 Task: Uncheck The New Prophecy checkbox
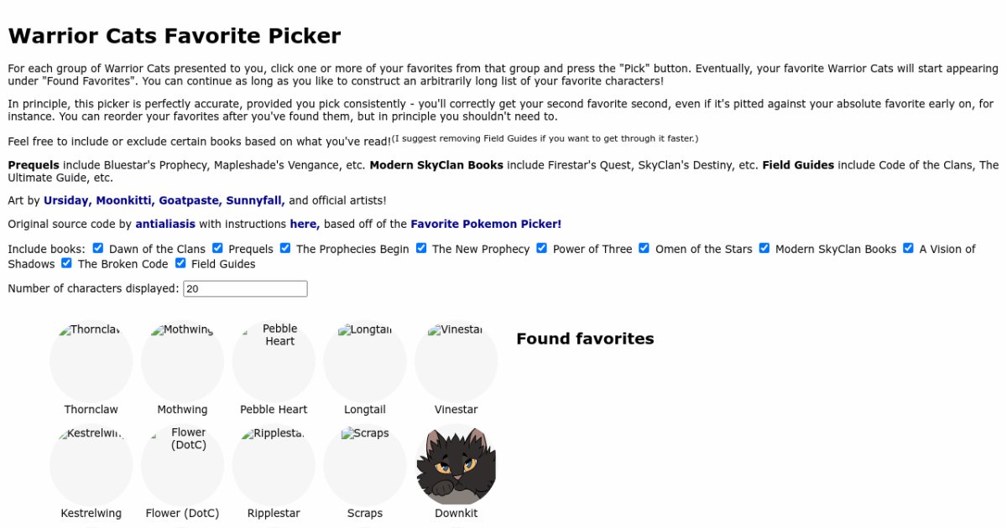421,249
